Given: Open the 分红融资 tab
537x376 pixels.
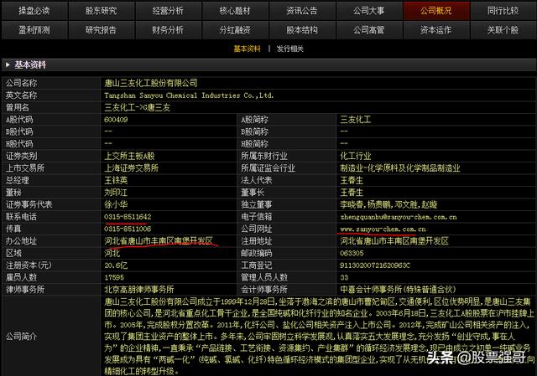Looking at the screenshot, I should [235, 30].
